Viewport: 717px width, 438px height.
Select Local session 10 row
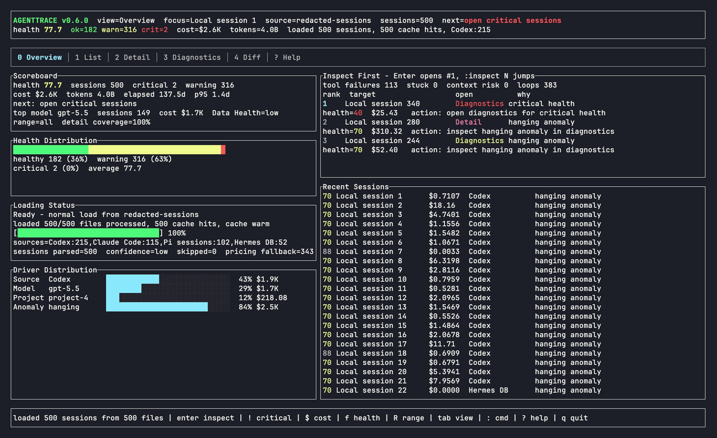[x=462, y=279]
